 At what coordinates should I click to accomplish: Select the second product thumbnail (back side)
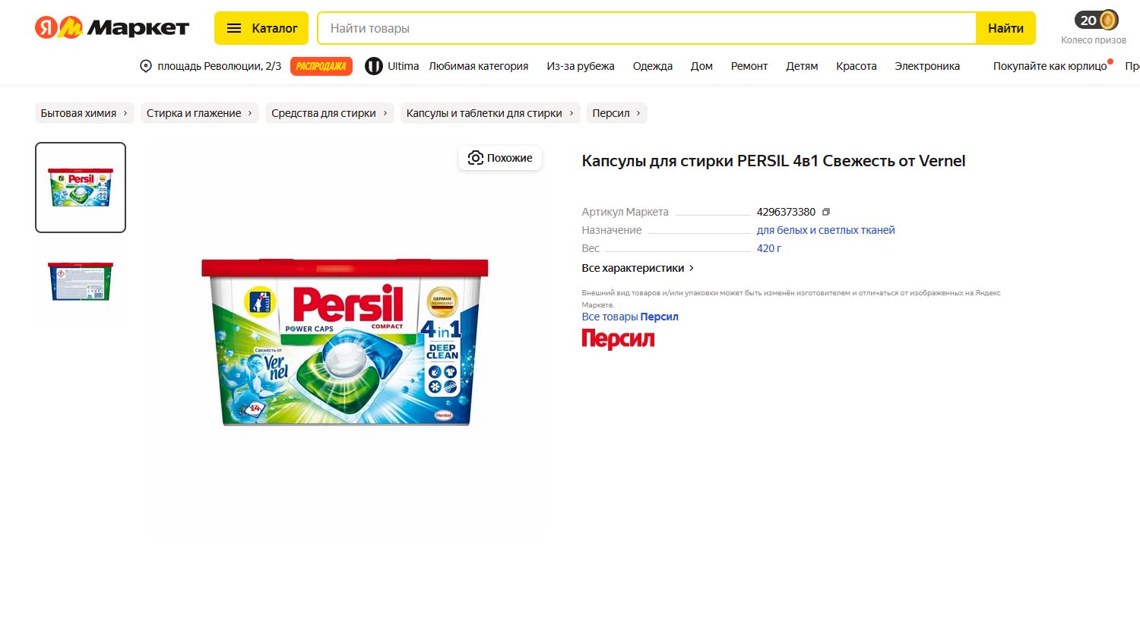pyautogui.click(x=81, y=282)
